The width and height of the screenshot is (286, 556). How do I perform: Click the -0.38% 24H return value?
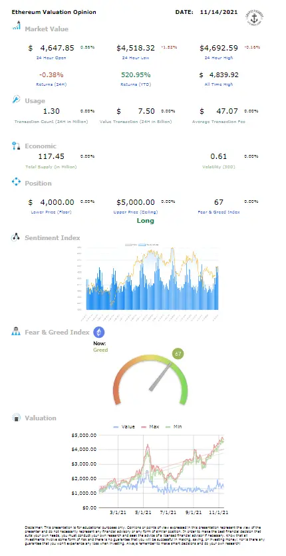[x=52, y=74]
